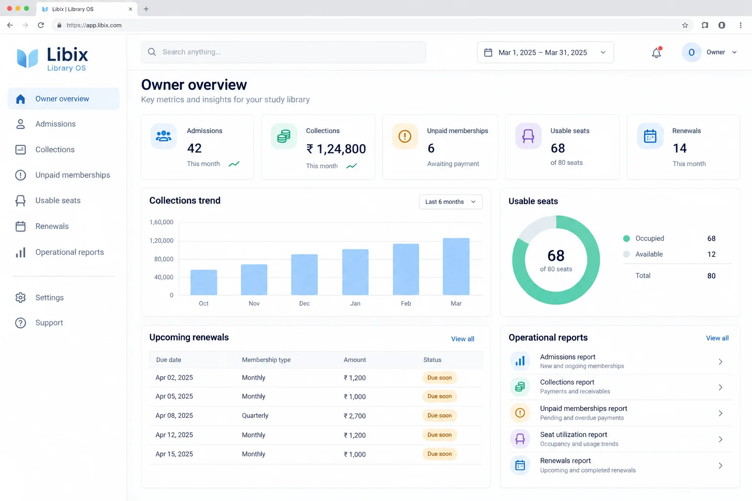Click the Admissions report bar chart icon
752x501 pixels.
click(520, 361)
